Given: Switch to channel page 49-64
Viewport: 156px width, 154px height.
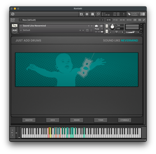Looking at the screenshot, I should [129, 20].
